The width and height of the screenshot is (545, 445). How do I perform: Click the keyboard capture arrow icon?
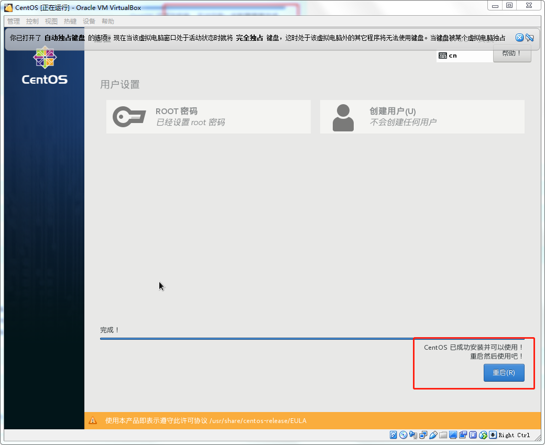(x=493, y=435)
